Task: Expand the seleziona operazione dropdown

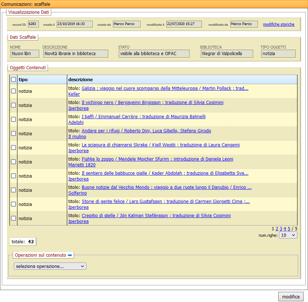Action: (x=50, y=266)
